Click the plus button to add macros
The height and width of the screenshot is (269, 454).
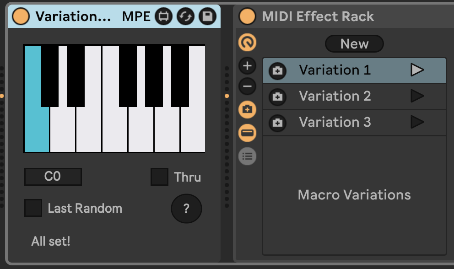[248, 66]
